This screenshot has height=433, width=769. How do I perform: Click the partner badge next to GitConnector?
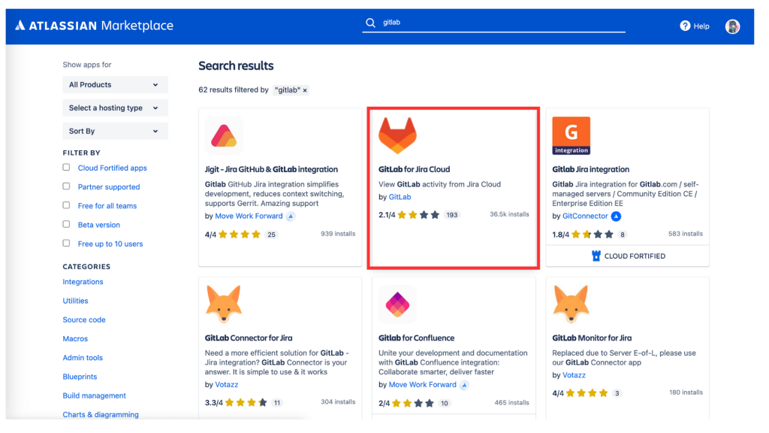pyautogui.click(x=616, y=216)
